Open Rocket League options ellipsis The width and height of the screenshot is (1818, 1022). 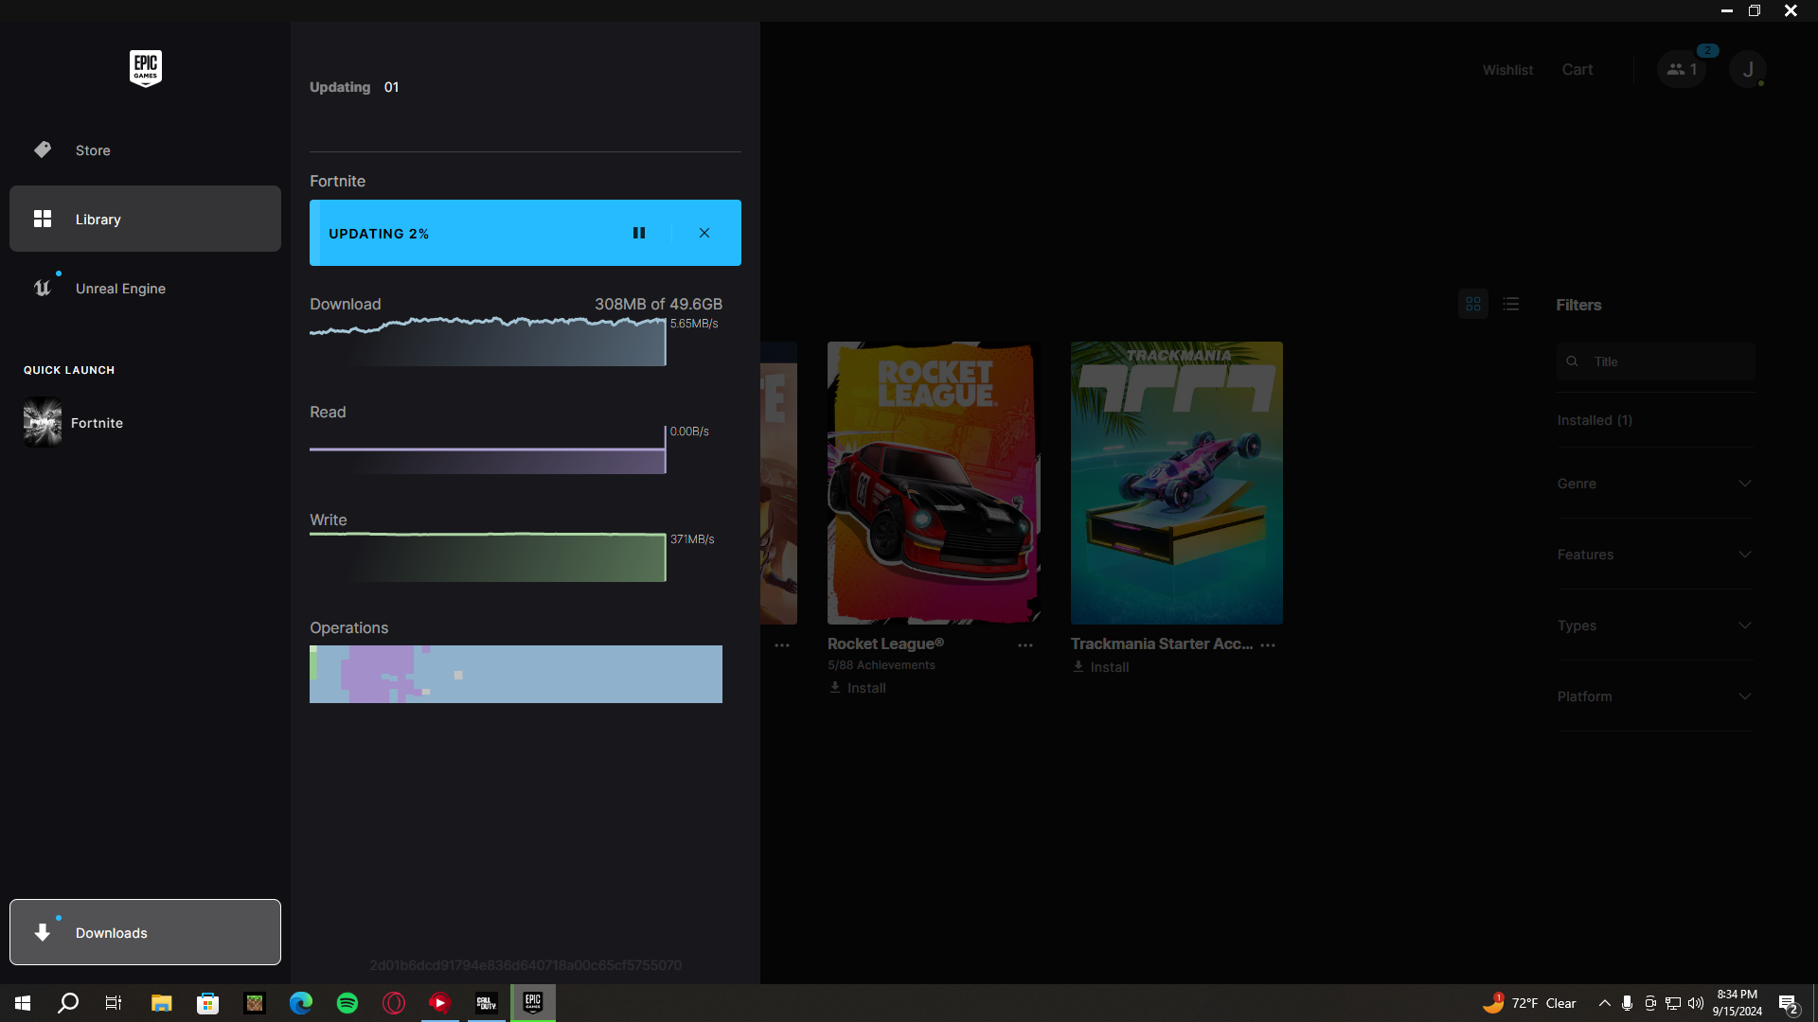pos(1025,645)
